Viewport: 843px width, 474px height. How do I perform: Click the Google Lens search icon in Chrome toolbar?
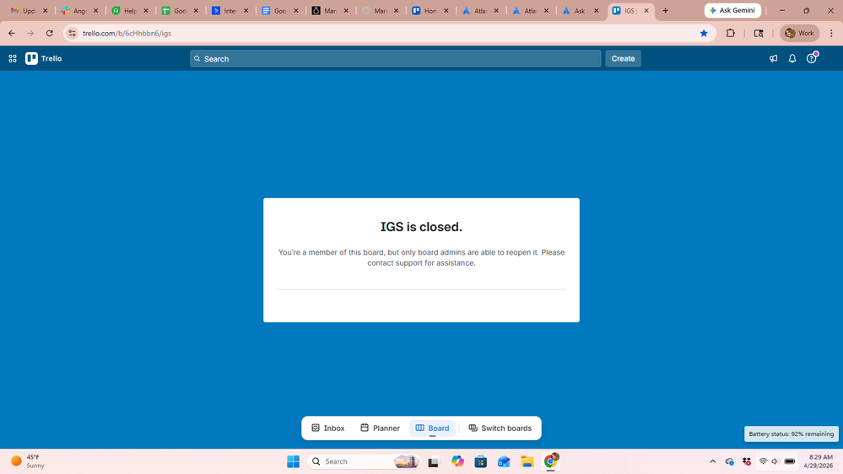click(759, 34)
